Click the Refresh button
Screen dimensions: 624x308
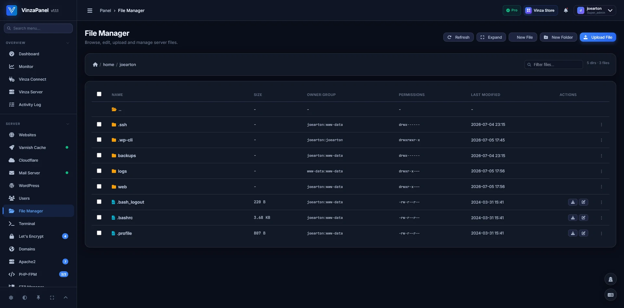458,37
